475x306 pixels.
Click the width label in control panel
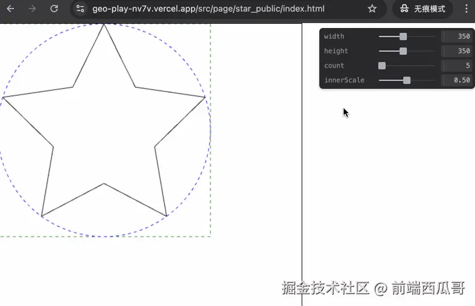(334, 37)
